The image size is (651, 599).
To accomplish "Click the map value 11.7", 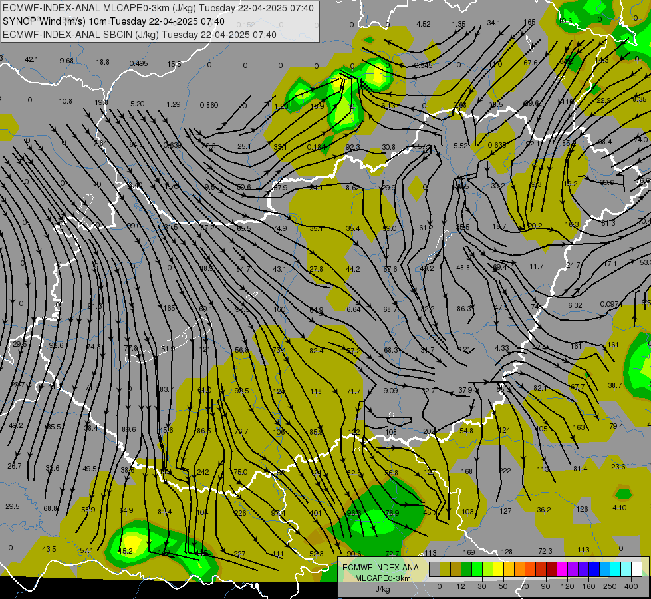I will tap(536, 266).
